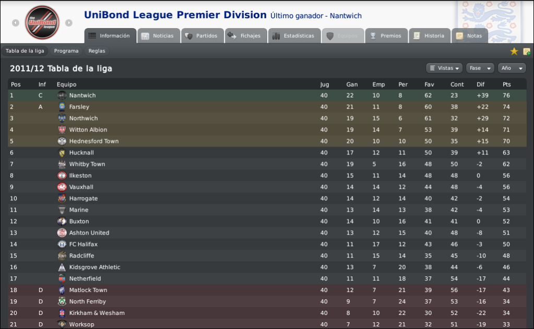Open the Fase dropdown

480,68
